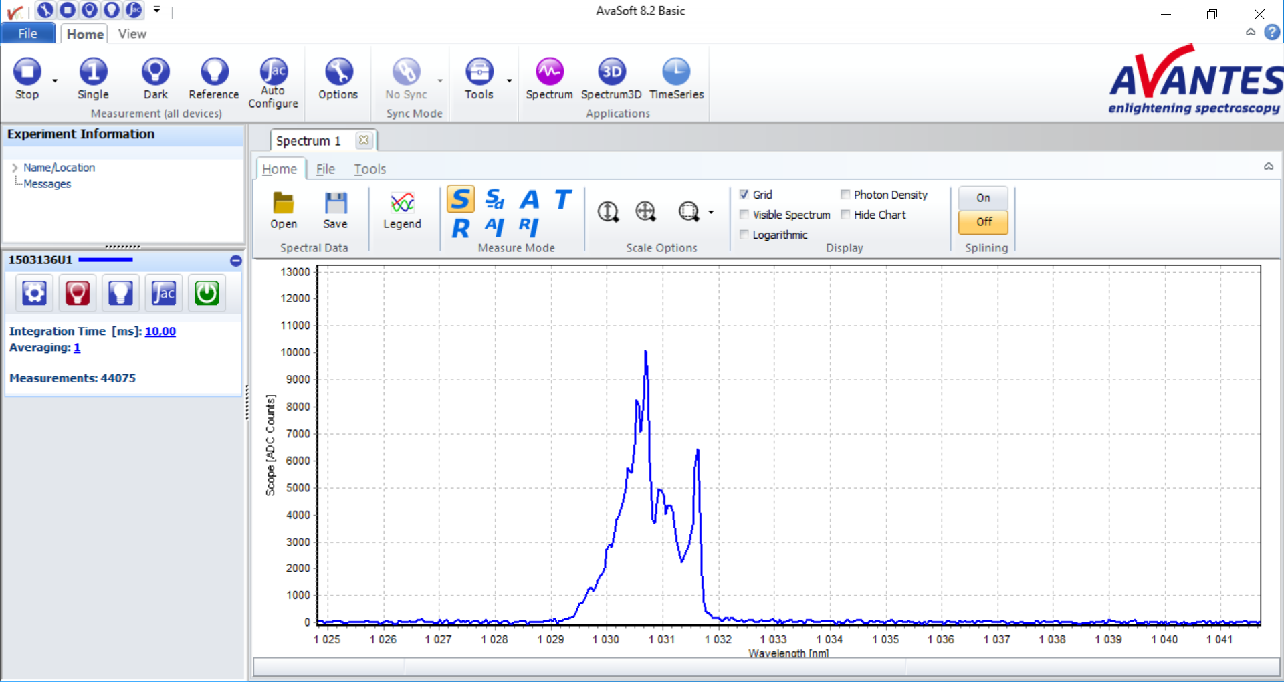Screen dimensions: 1284x682
Task: Start a Single measurement
Action: (93, 72)
